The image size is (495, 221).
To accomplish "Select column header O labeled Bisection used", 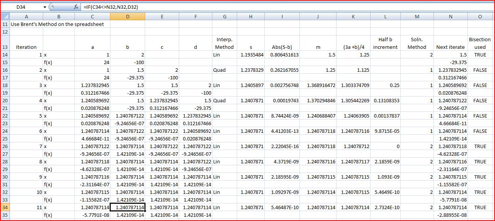I will point(480,16).
